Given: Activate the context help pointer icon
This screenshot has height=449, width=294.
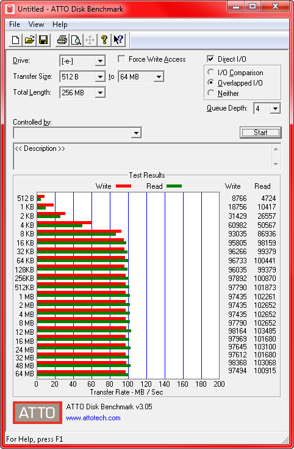Looking at the screenshot, I should pos(118,40).
